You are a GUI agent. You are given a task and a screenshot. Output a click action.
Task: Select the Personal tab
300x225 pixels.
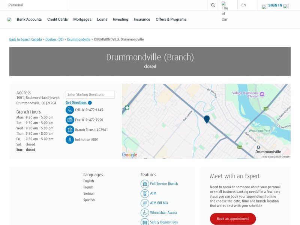coord(16,5)
